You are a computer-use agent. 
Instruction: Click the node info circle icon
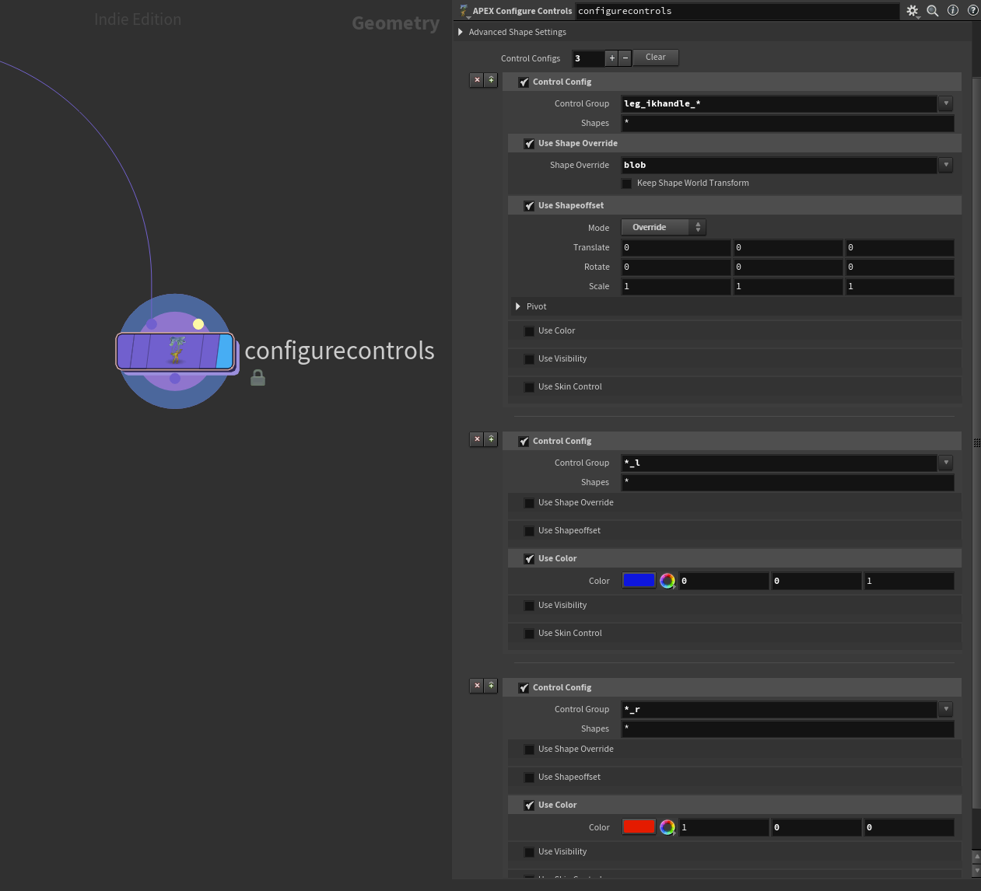point(952,10)
